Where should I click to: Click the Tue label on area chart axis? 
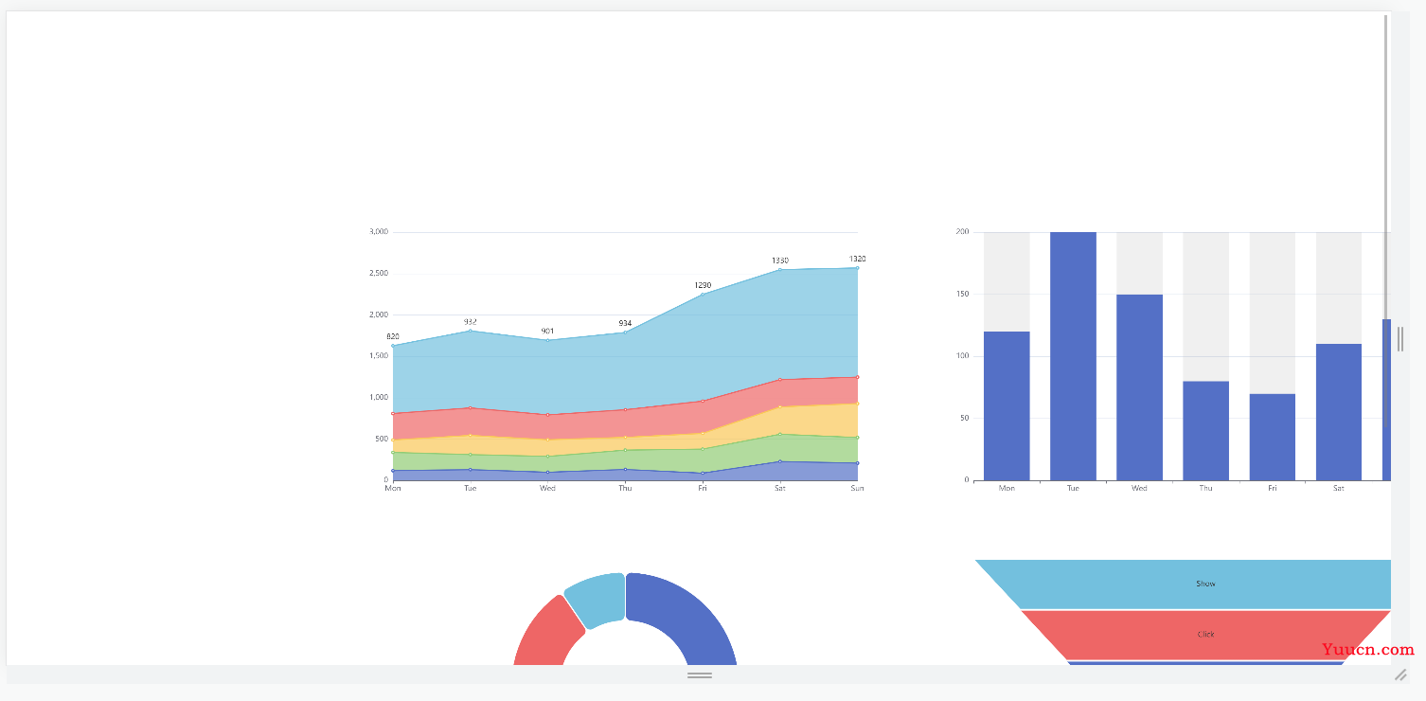(x=471, y=489)
